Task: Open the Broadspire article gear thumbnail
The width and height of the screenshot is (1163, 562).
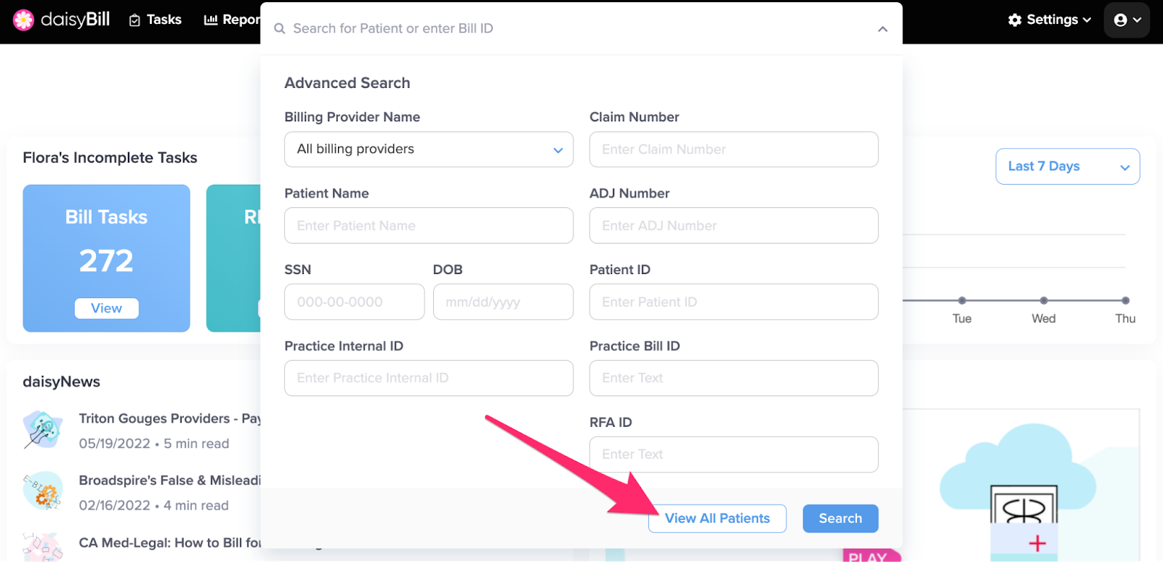Action: pyautogui.click(x=42, y=491)
